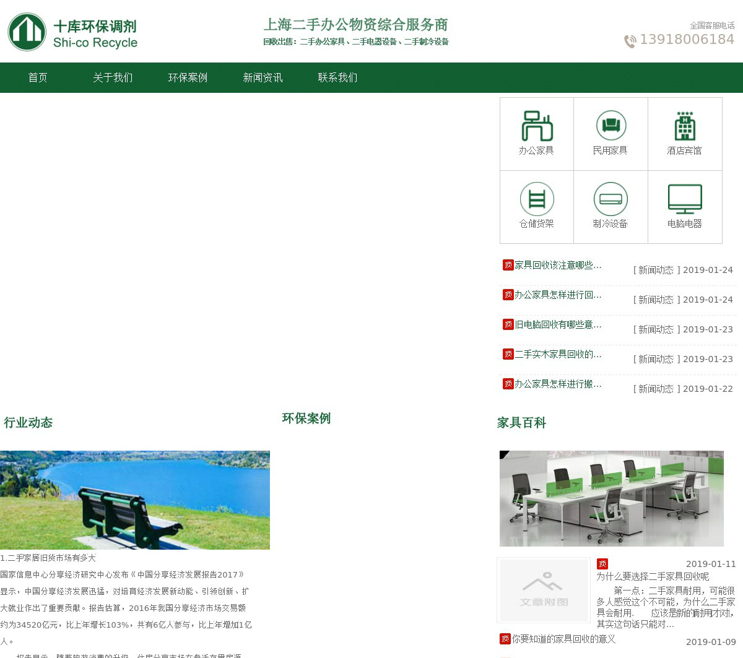Click the text 1.二手家居旧货市场有多大
The width and height of the screenshot is (743, 658).
point(48,558)
